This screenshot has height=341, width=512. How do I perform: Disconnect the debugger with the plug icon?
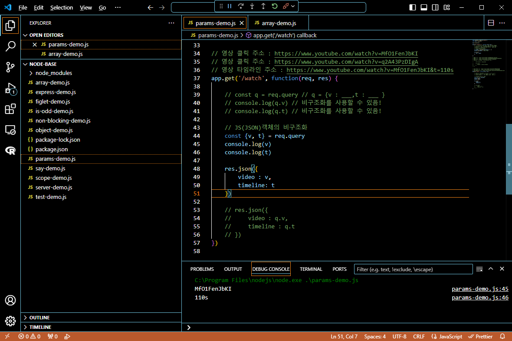[286, 6]
